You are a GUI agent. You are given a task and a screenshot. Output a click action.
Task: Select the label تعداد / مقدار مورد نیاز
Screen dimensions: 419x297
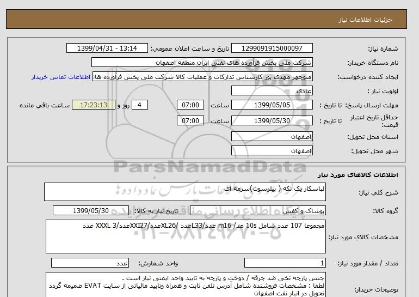(368, 263)
